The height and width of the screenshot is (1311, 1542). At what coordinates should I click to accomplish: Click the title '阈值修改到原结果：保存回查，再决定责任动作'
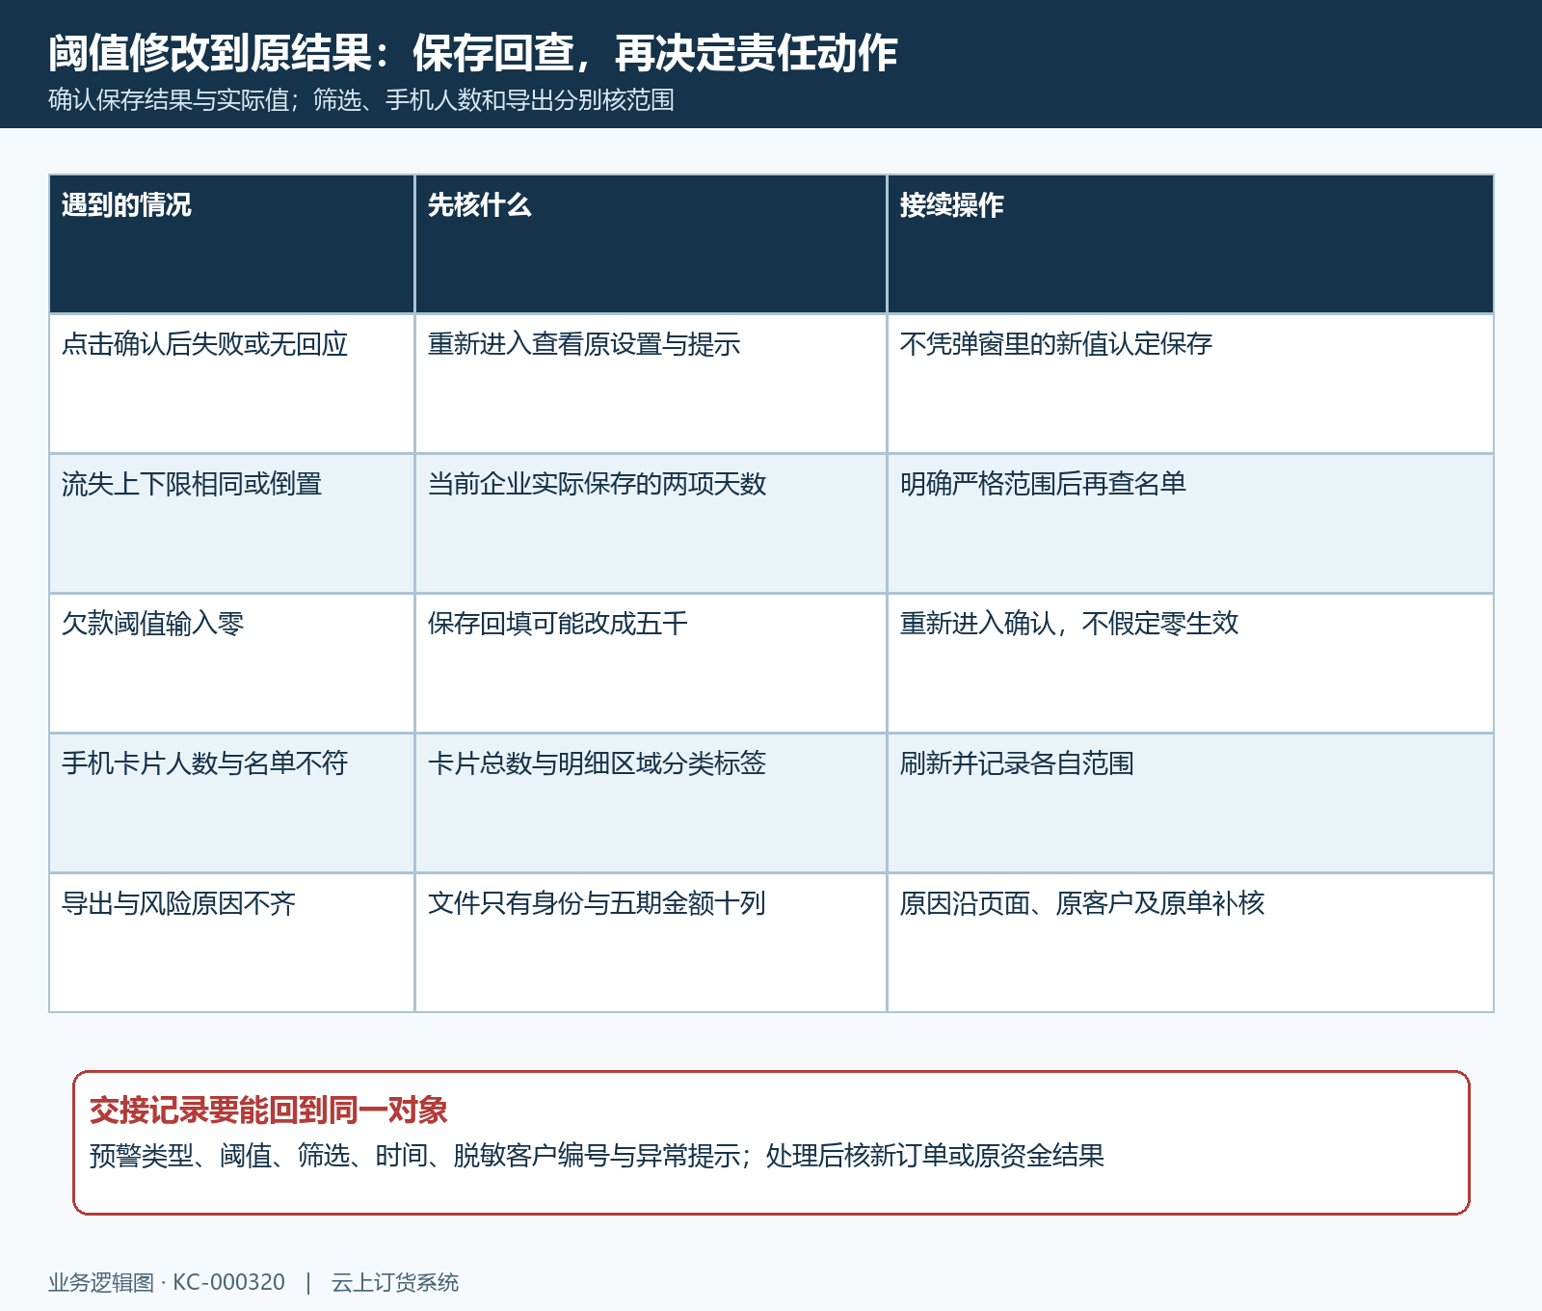472,53
